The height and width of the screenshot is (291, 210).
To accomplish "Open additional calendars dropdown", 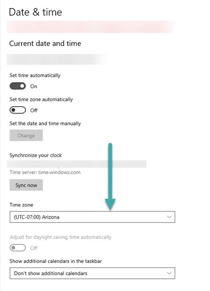I will click(x=92, y=273).
